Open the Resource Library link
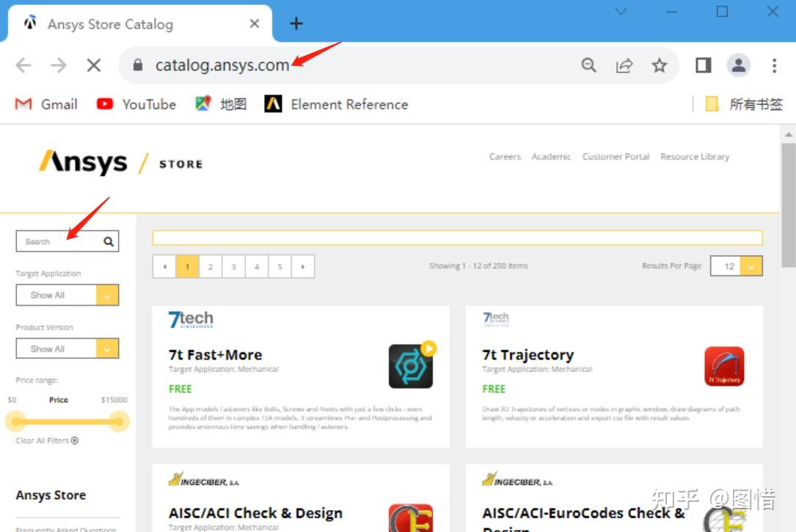The height and width of the screenshot is (532, 796). click(x=695, y=157)
